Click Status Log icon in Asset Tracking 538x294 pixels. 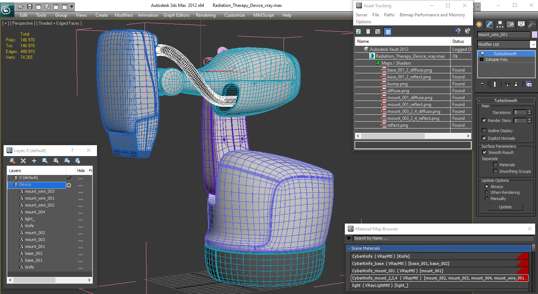[x=368, y=32]
